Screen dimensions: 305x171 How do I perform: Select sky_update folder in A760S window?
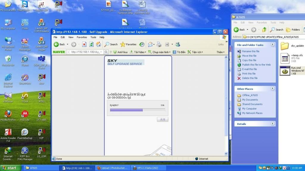[284, 46]
